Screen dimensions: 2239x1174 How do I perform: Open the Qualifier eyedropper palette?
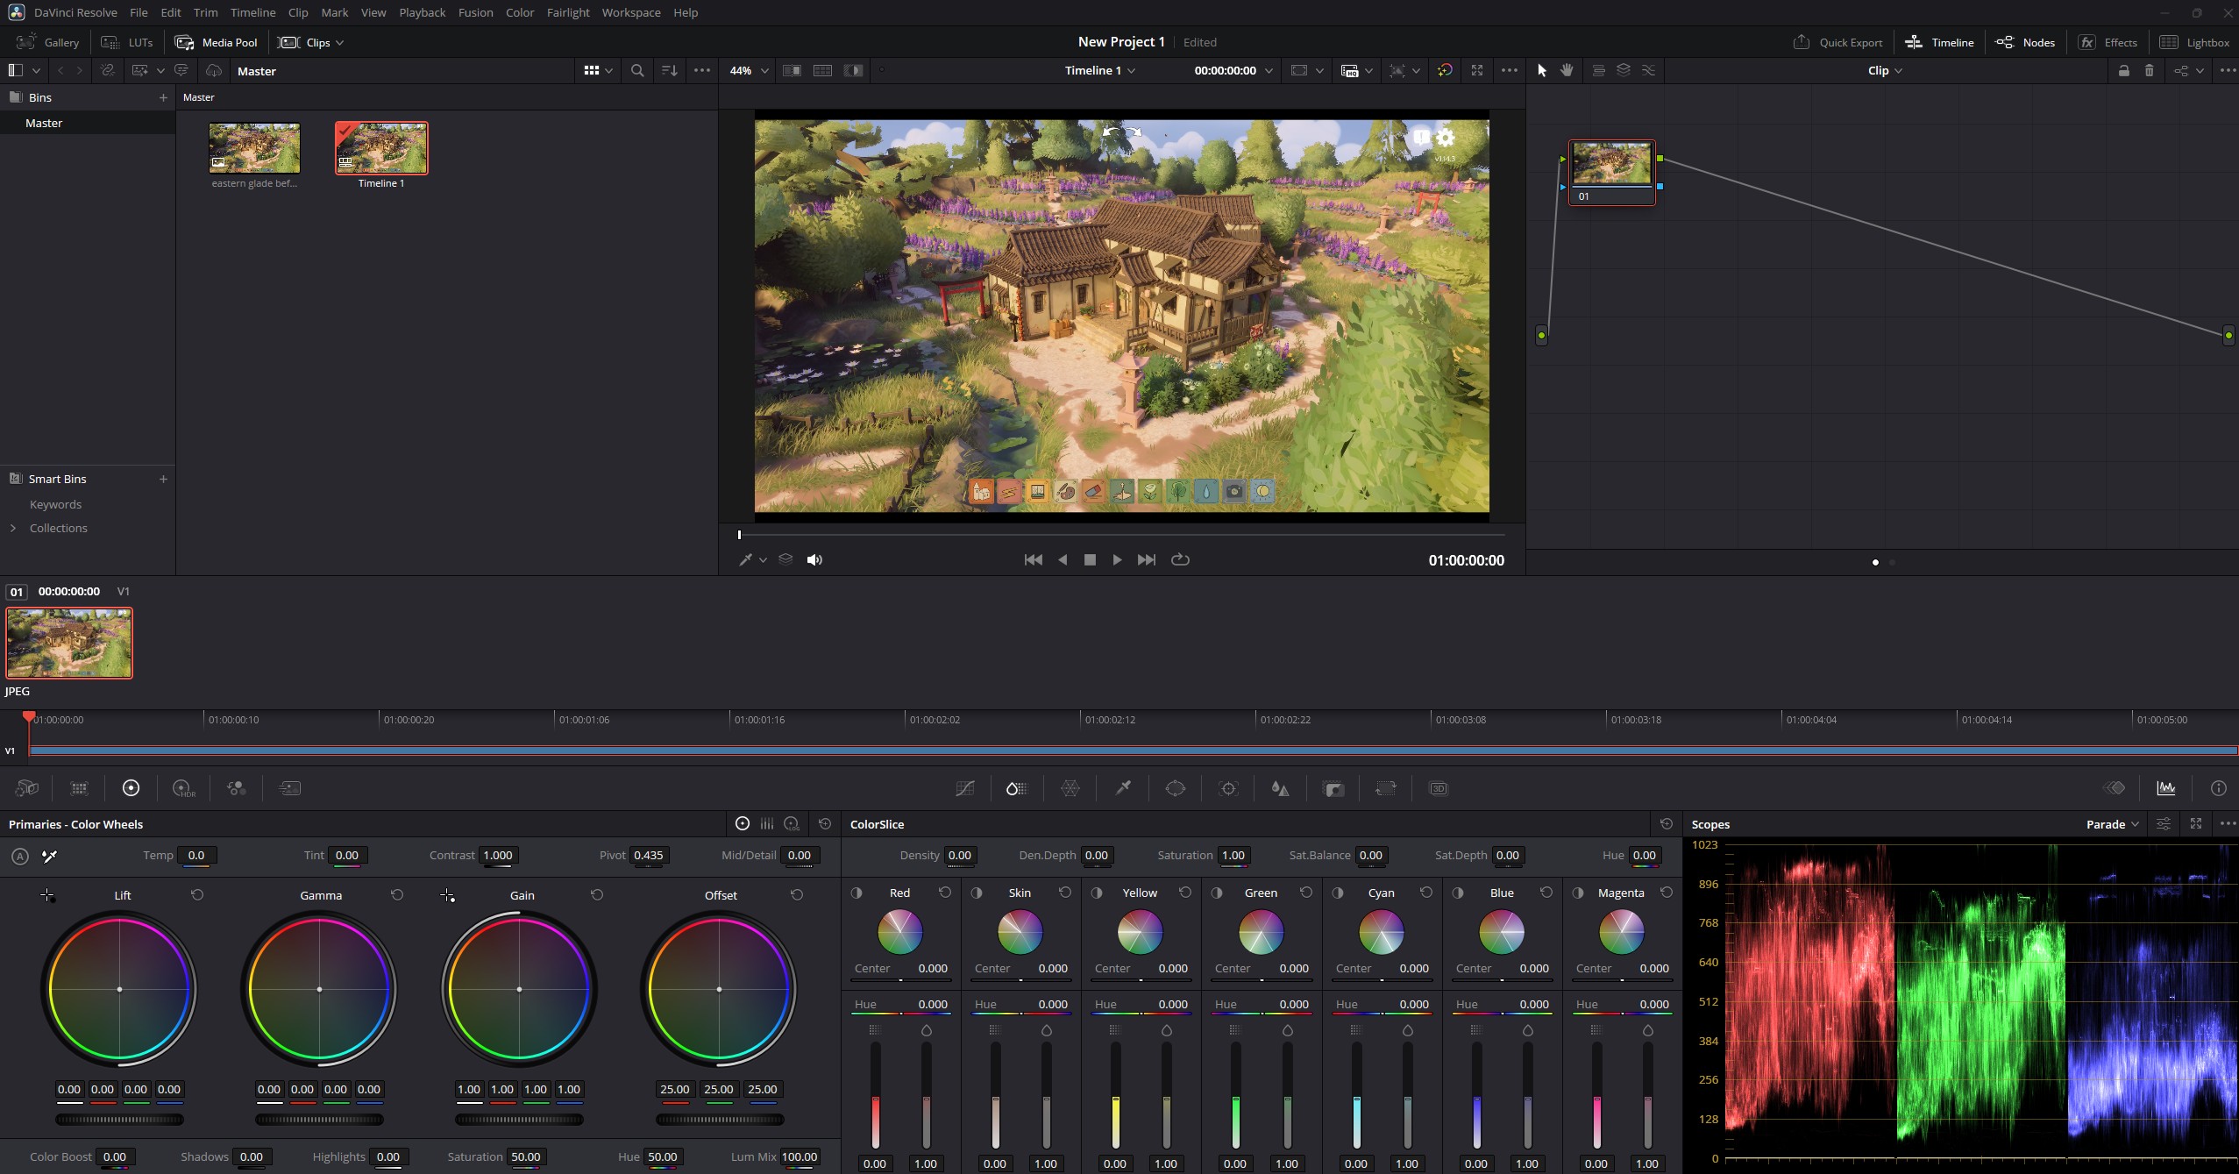1123,788
